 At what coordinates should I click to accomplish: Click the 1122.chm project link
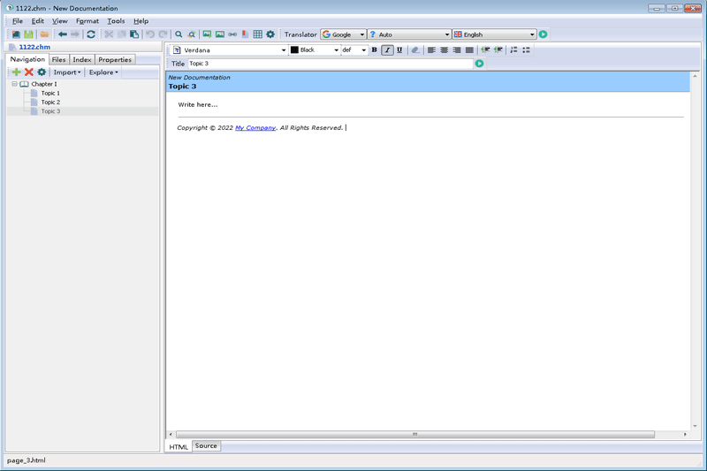(34, 47)
